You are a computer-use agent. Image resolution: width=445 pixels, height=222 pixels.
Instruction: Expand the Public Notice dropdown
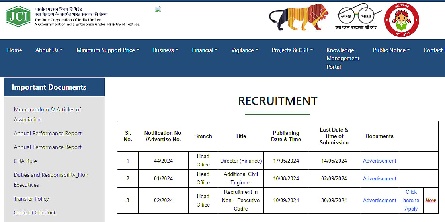[x=391, y=50]
